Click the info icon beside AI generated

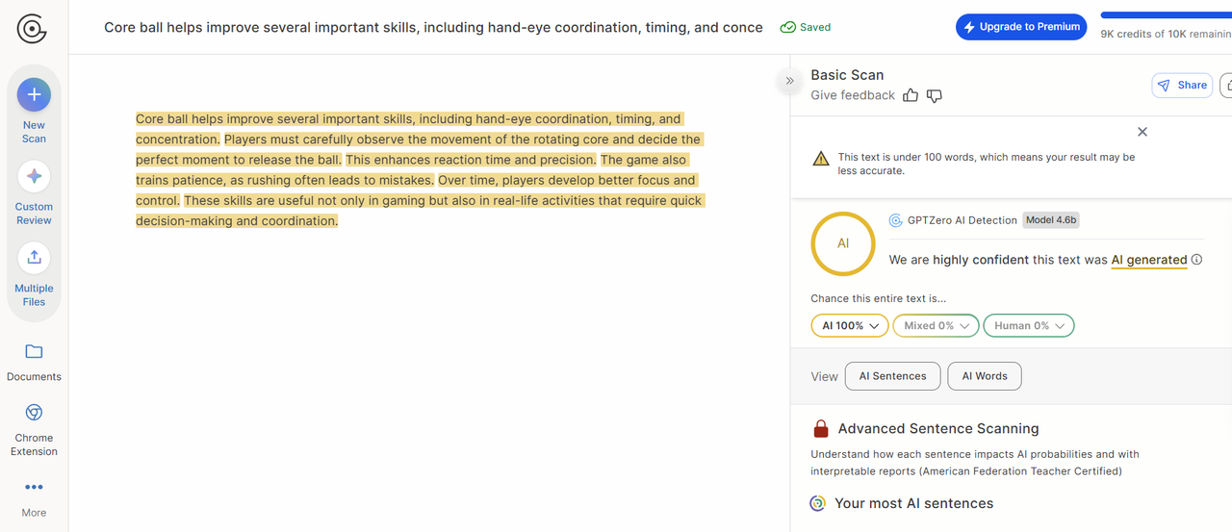(x=1196, y=260)
